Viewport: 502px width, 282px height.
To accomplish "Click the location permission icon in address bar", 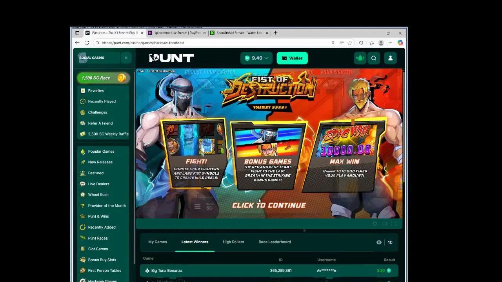I will [333, 43].
